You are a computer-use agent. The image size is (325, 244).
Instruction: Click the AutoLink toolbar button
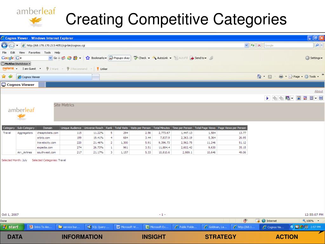[162, 58]
